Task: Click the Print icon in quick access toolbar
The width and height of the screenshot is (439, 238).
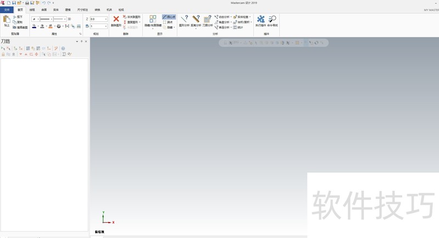Action: pos(27,3)
